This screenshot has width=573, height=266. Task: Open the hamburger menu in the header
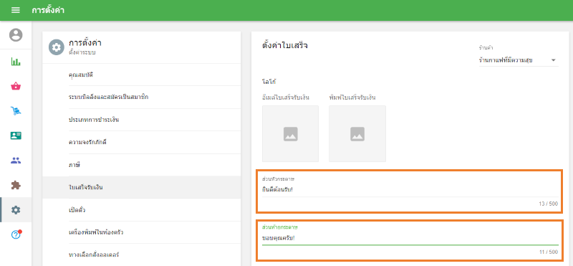pos(16,10)
